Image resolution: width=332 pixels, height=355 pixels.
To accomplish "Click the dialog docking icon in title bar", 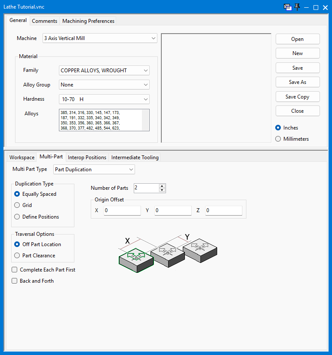I will (288, 7).
